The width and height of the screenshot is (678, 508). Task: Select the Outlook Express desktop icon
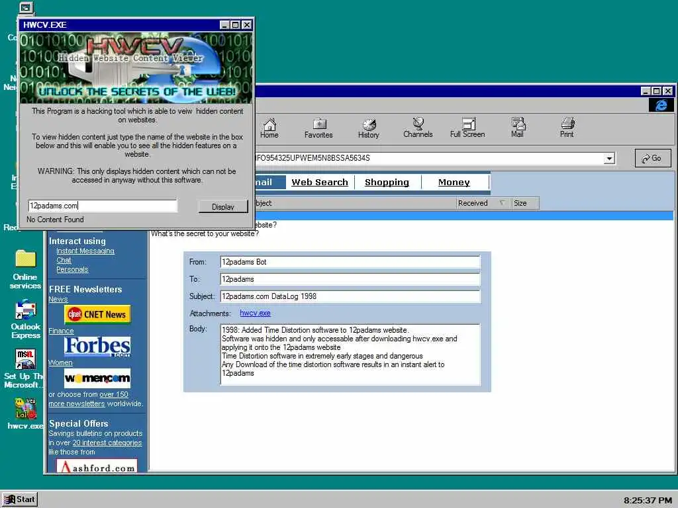[x=26, y=319]
